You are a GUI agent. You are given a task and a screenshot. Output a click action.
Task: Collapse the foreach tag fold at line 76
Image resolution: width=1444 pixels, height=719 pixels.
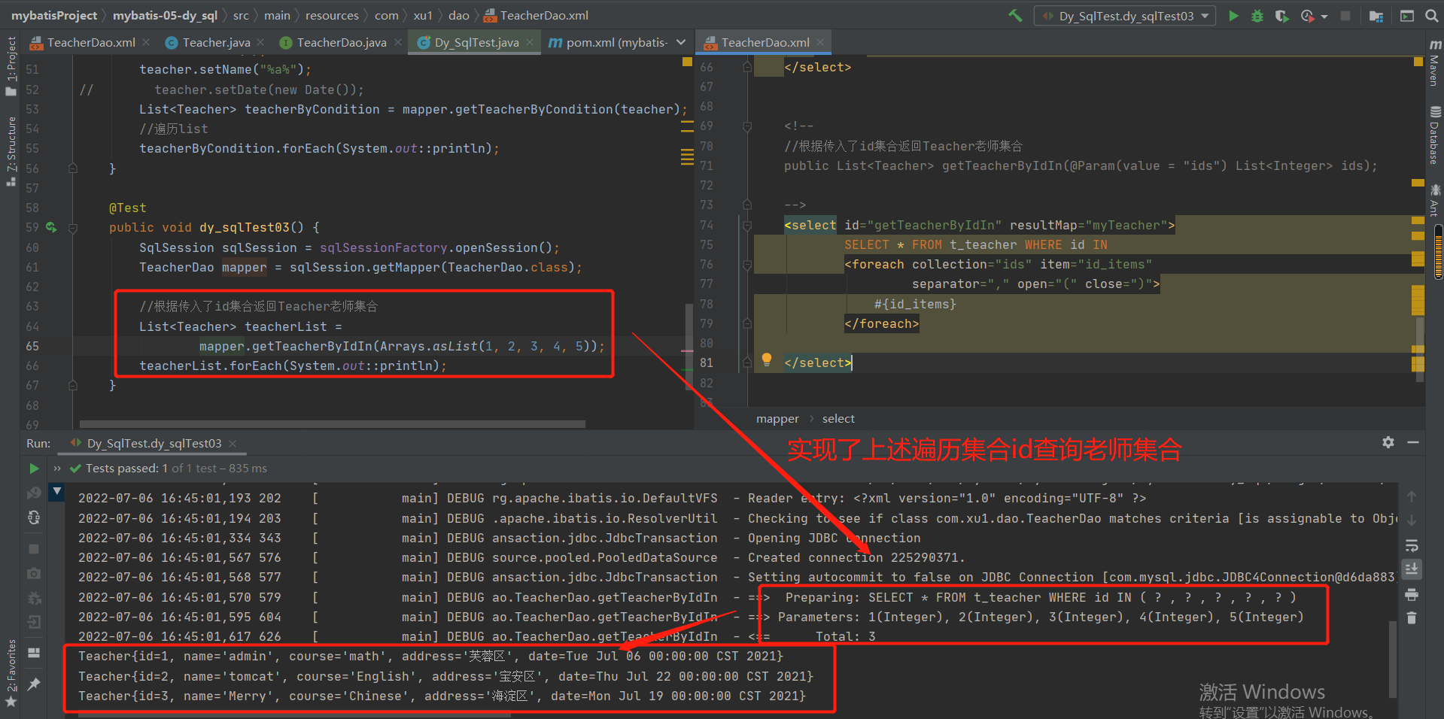point(747,265)
